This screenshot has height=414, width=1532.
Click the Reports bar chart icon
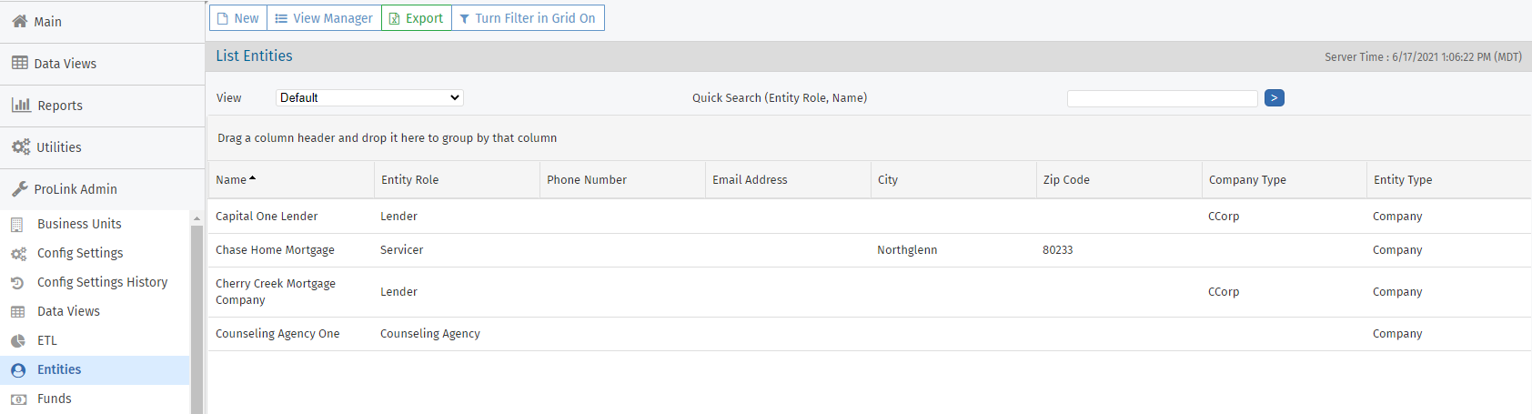[21, 105]
